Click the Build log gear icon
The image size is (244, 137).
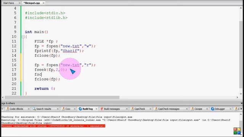point(80,109)
